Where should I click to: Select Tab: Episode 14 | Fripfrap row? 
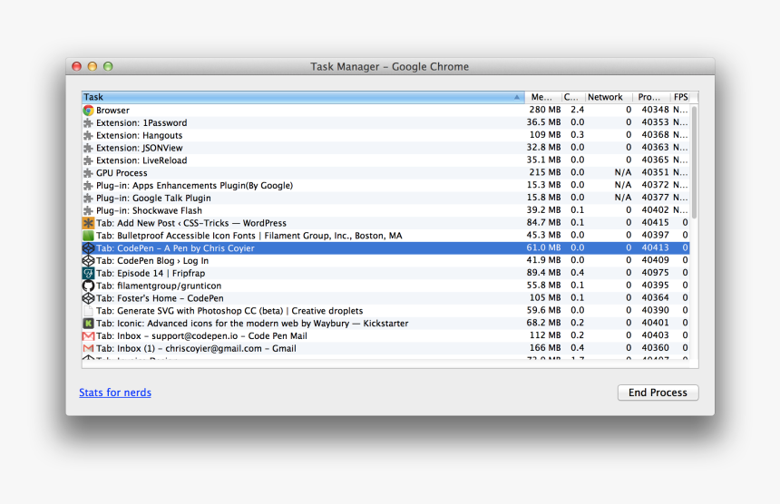[x=385, y=273]
